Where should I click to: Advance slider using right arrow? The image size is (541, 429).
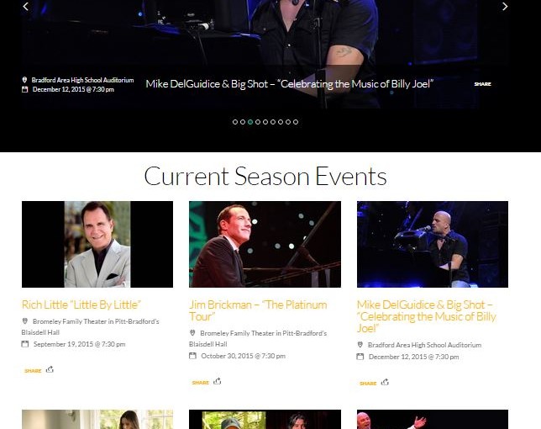(x=505, y=6)
